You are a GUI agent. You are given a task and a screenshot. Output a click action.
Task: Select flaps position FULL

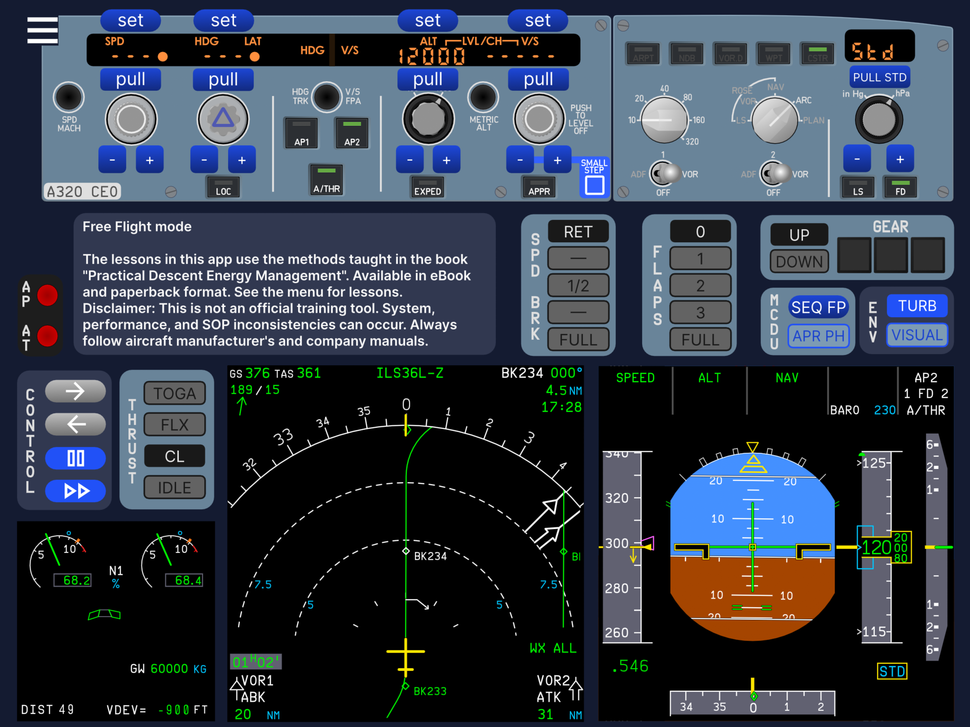tap(700, 340)
